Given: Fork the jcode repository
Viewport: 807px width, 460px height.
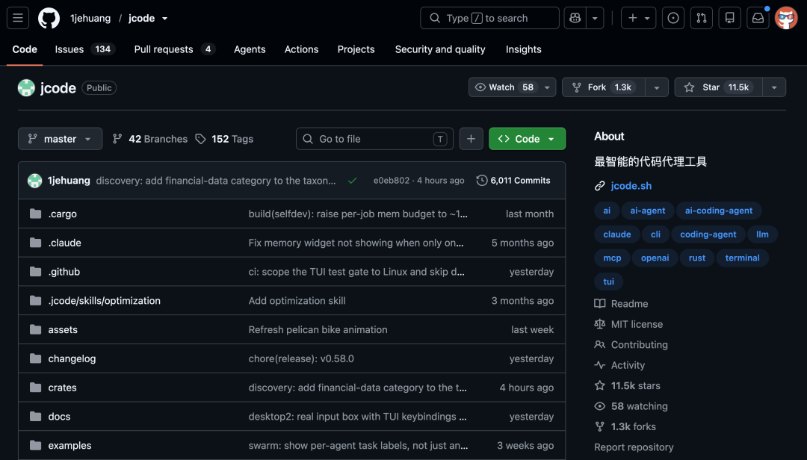Looking at the screenshot, I should point(603,87).
